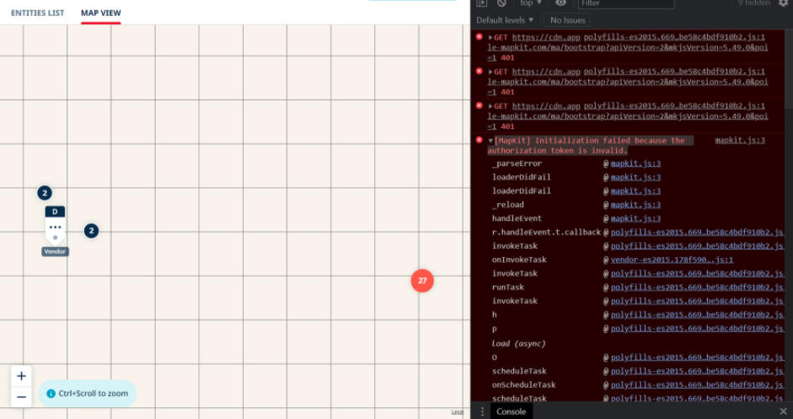The width and height of the screenshot is (793, 419).
Task: Click the '9 hidden' messages label
Action: 753,3
